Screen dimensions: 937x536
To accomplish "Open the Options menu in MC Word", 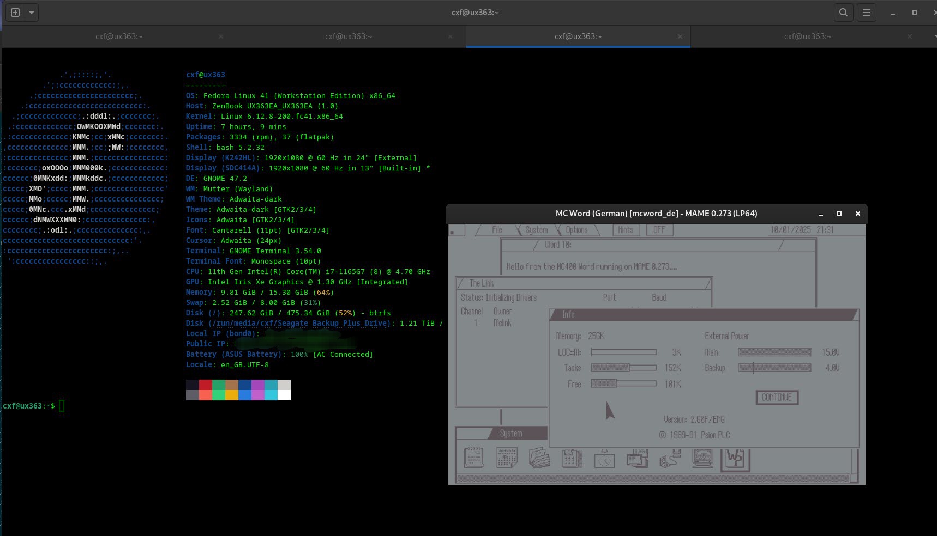I will click(x=576, y=230).
